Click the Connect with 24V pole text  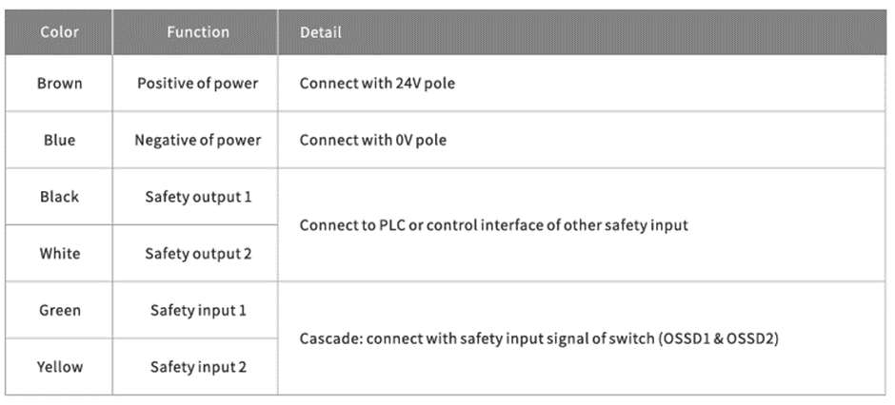[x=377, y=83]
